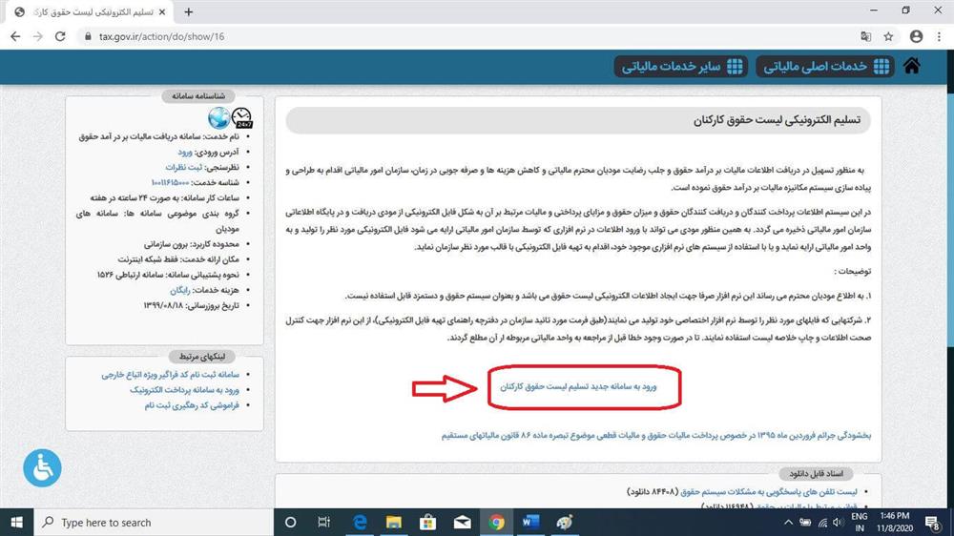Click the home icon in site header
Viewport: 954px width, 536px height.
[912, 66]
